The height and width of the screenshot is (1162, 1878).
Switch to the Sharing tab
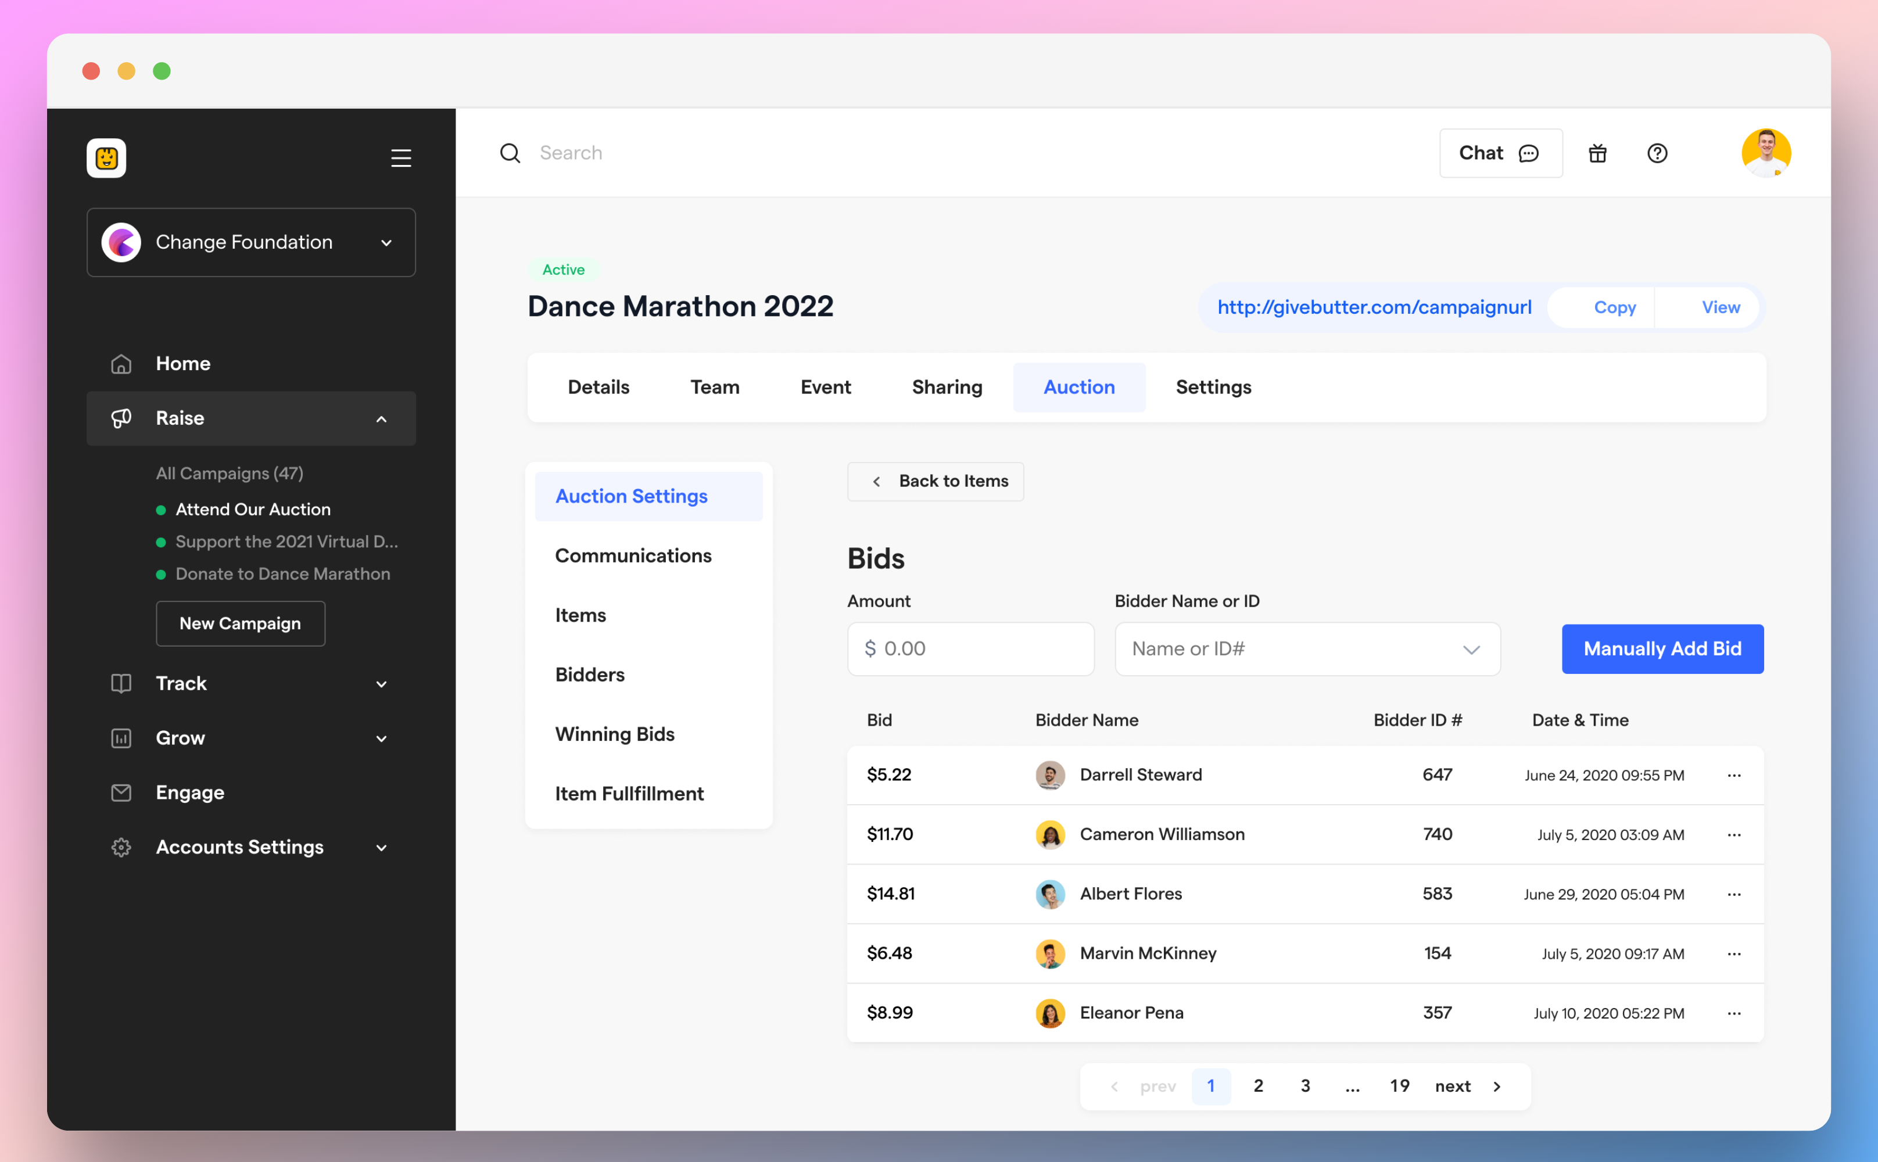947,388
